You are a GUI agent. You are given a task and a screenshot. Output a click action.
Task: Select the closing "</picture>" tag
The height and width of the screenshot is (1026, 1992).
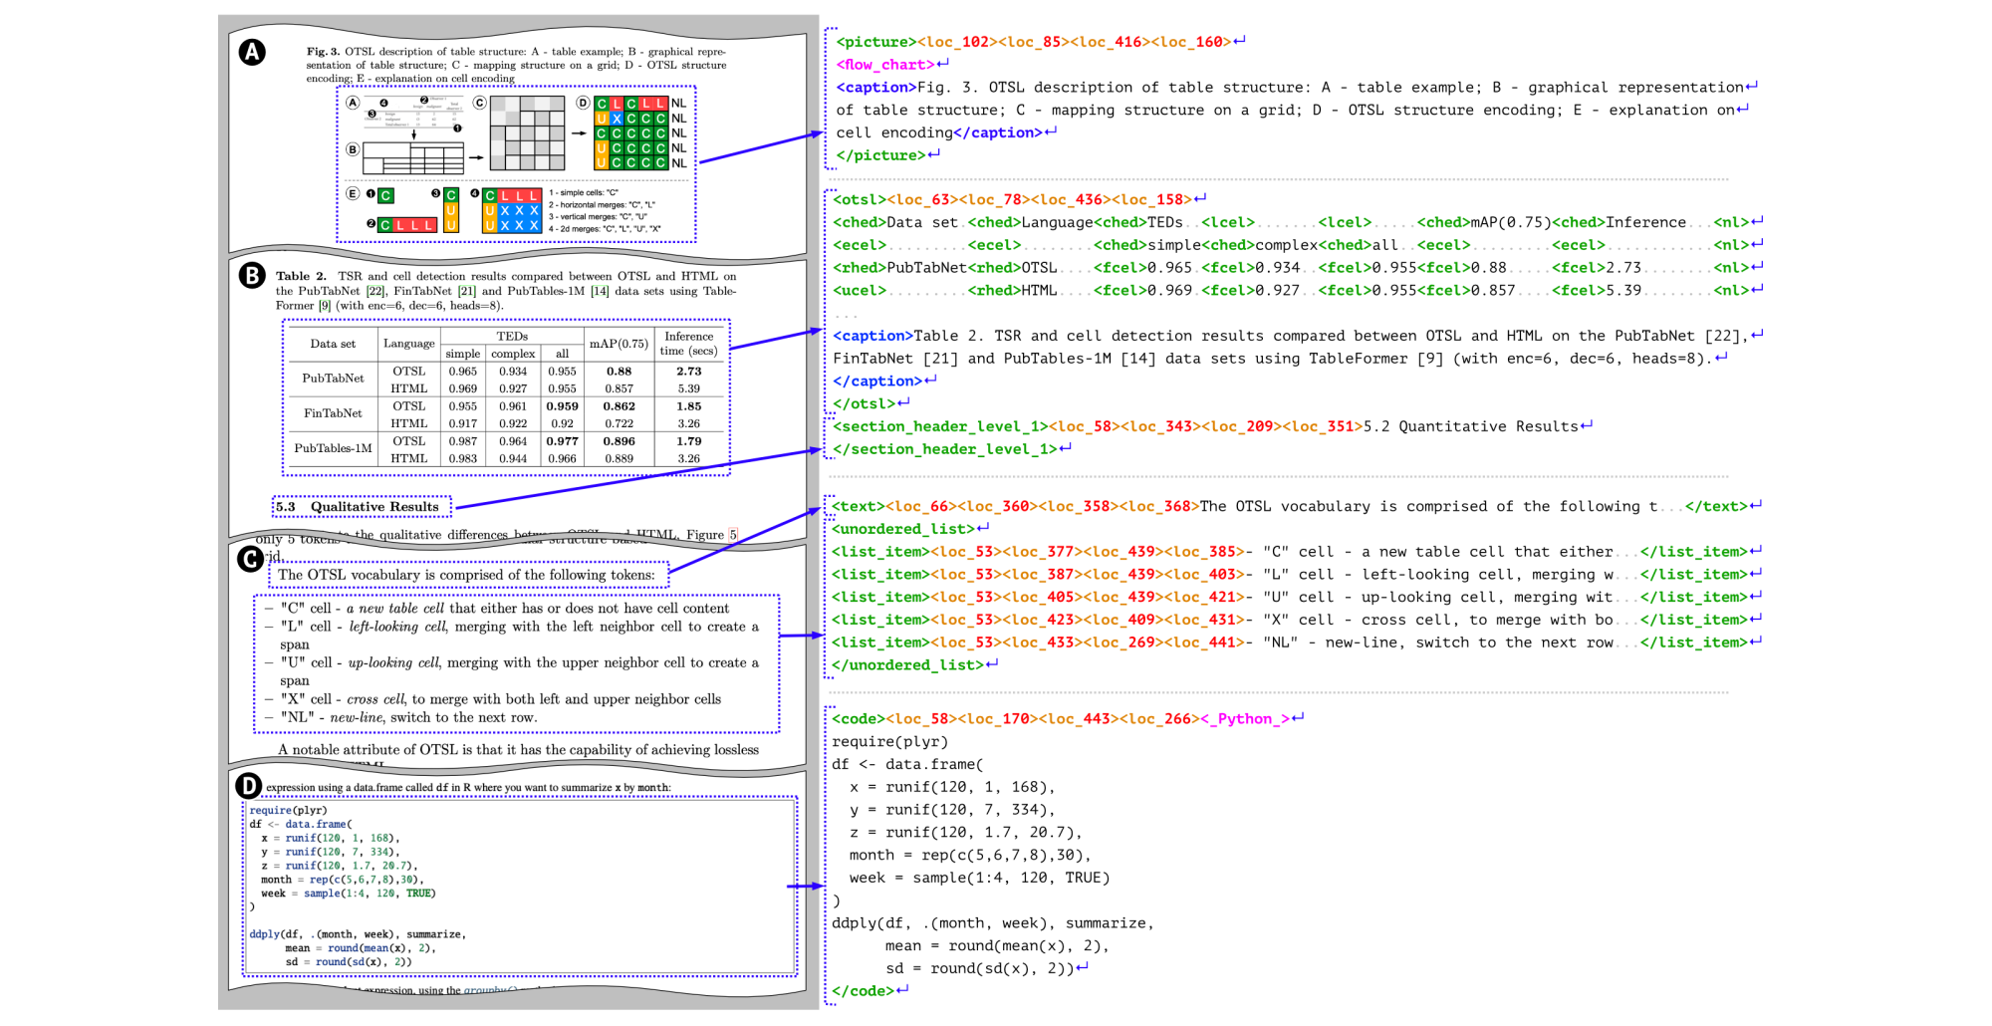click(x=880, y=155)
